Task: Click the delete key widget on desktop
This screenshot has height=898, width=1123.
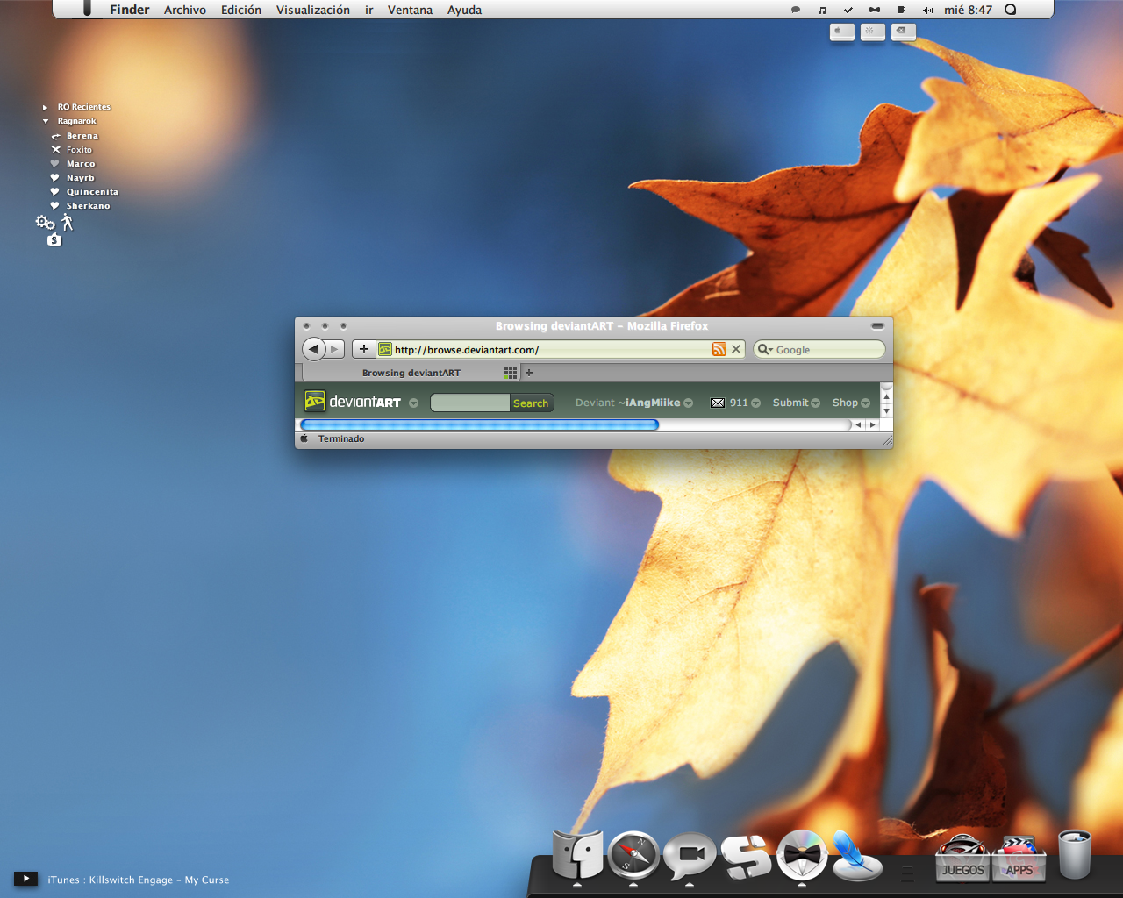Action: pos(904,32)
